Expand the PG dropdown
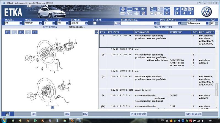The image size is (220, 123). (x=54, y=23)
